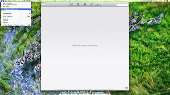
Task: Choose Repouso to sleep
Action: [16, 19]
